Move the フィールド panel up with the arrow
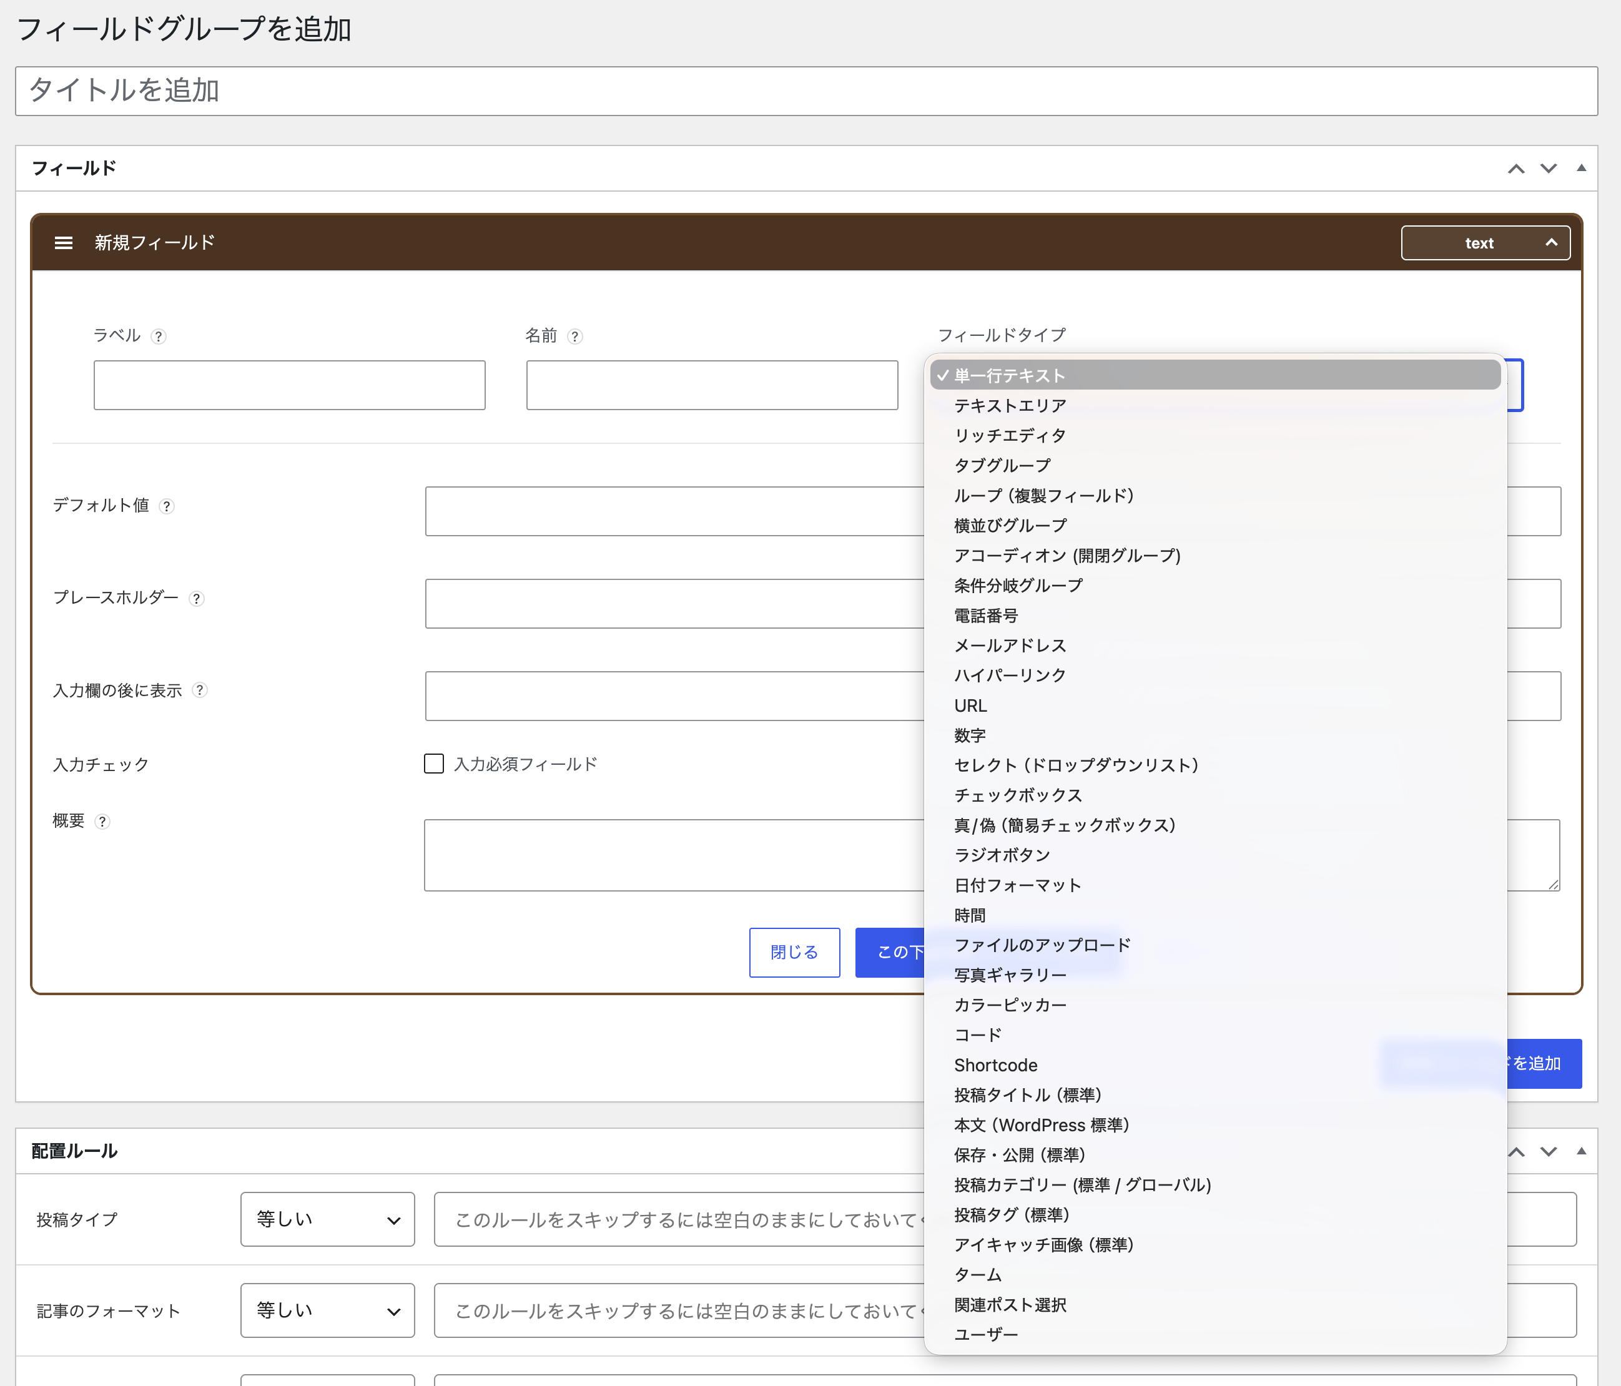Viewport: 1621px width, 1386px height. tap(1516, 168)
